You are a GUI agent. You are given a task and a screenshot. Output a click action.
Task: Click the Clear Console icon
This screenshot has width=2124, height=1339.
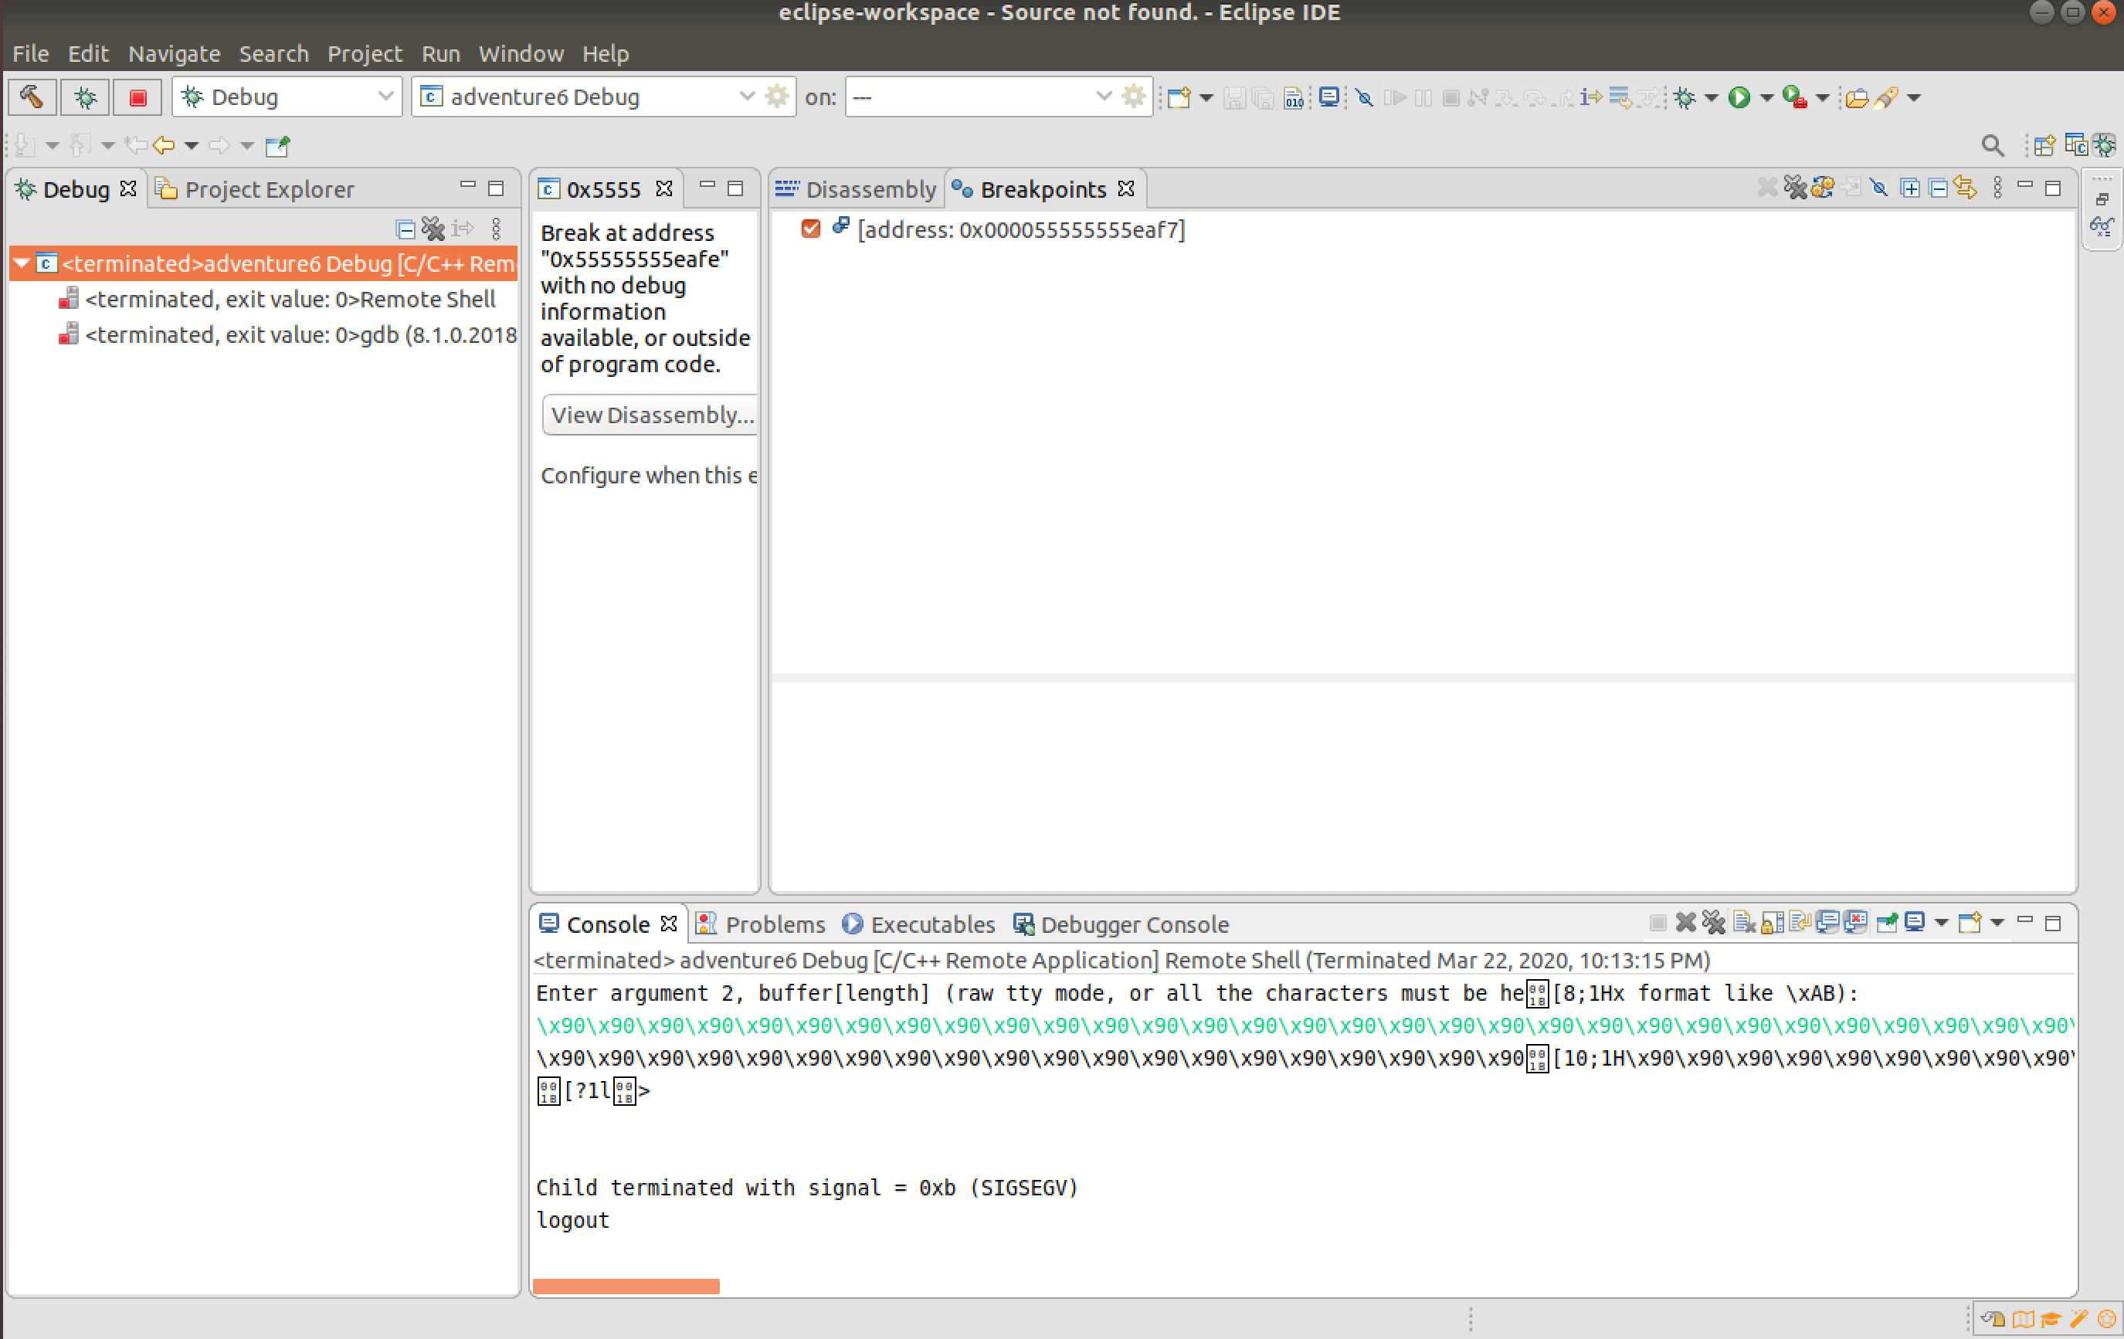click(1744, 923)
